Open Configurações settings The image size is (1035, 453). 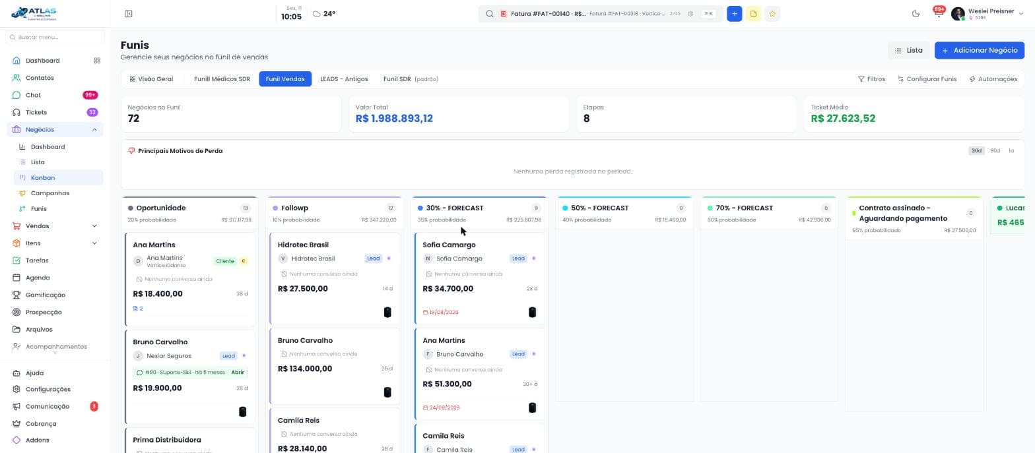pos(48,390)
